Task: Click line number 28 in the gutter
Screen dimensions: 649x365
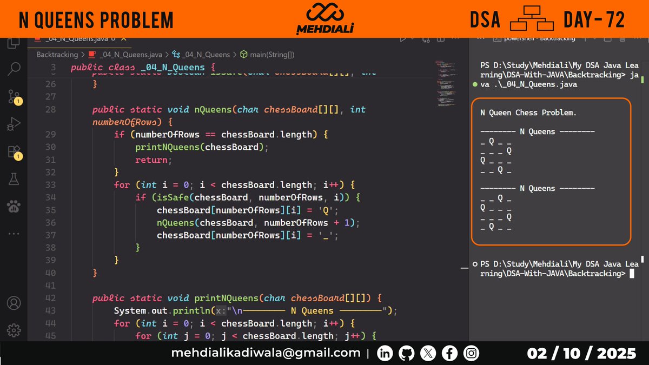Action: (50, 109)
